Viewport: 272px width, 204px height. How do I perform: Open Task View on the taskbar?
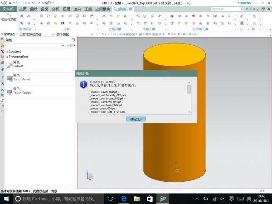pos(110,199)
